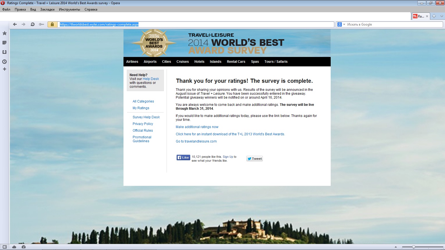Click the Facebook Like button
445x250 pixels.
tap(183, 157)
